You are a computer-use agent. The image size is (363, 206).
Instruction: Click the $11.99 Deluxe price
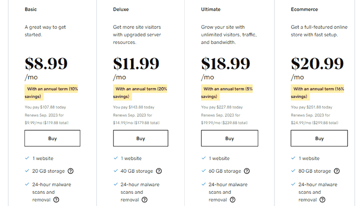coord(136,64)
